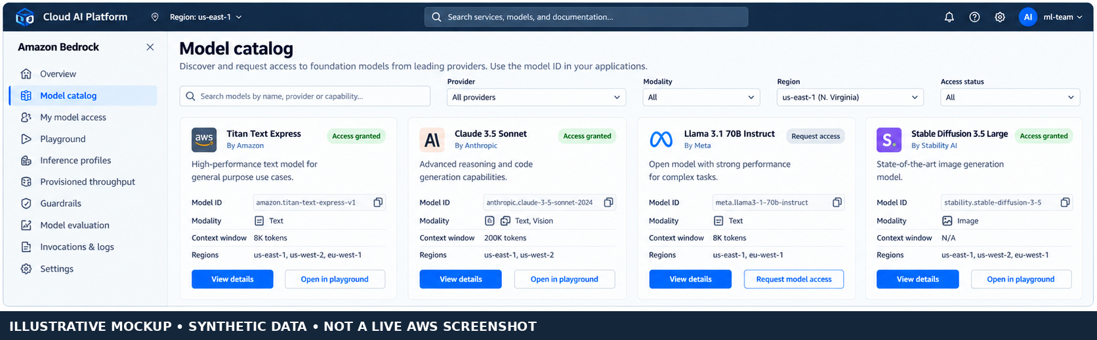
Task: Click Request model access button
Action: 794,279
